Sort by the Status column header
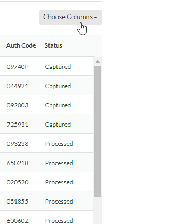Viewport: 196px width, 224px height. [x=53, y=45]
